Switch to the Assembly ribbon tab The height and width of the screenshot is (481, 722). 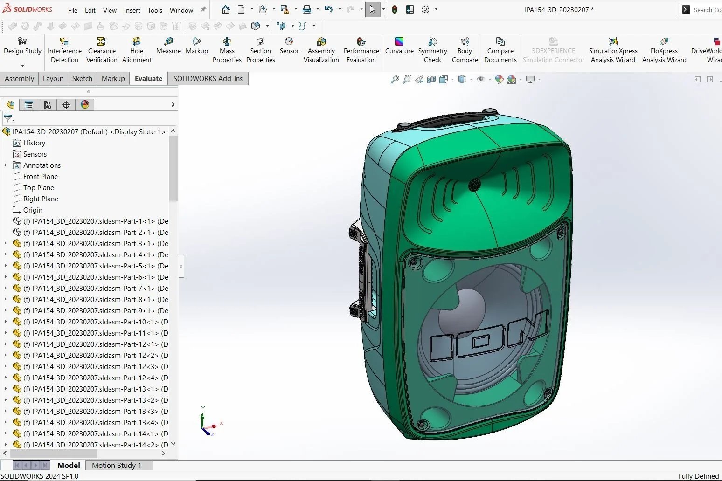pyautogui.click(x=19, y=79)
